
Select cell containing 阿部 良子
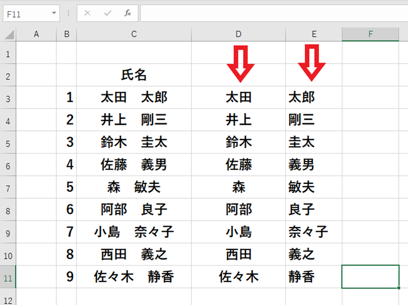134,210
